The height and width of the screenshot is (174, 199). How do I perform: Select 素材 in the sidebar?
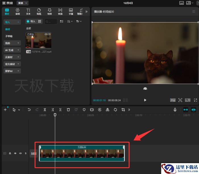[x=8, y=29]
